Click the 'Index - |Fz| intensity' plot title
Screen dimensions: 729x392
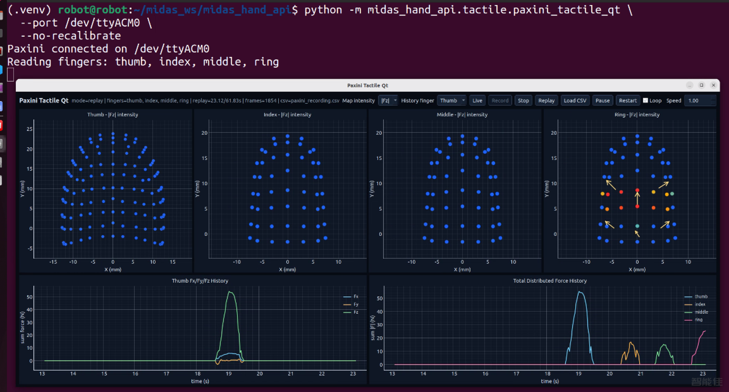287,114
